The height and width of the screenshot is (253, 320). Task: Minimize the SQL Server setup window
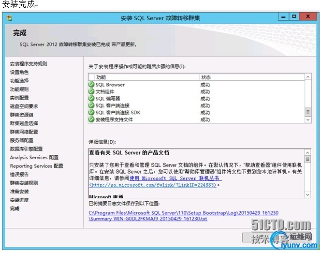coord(283,16)
